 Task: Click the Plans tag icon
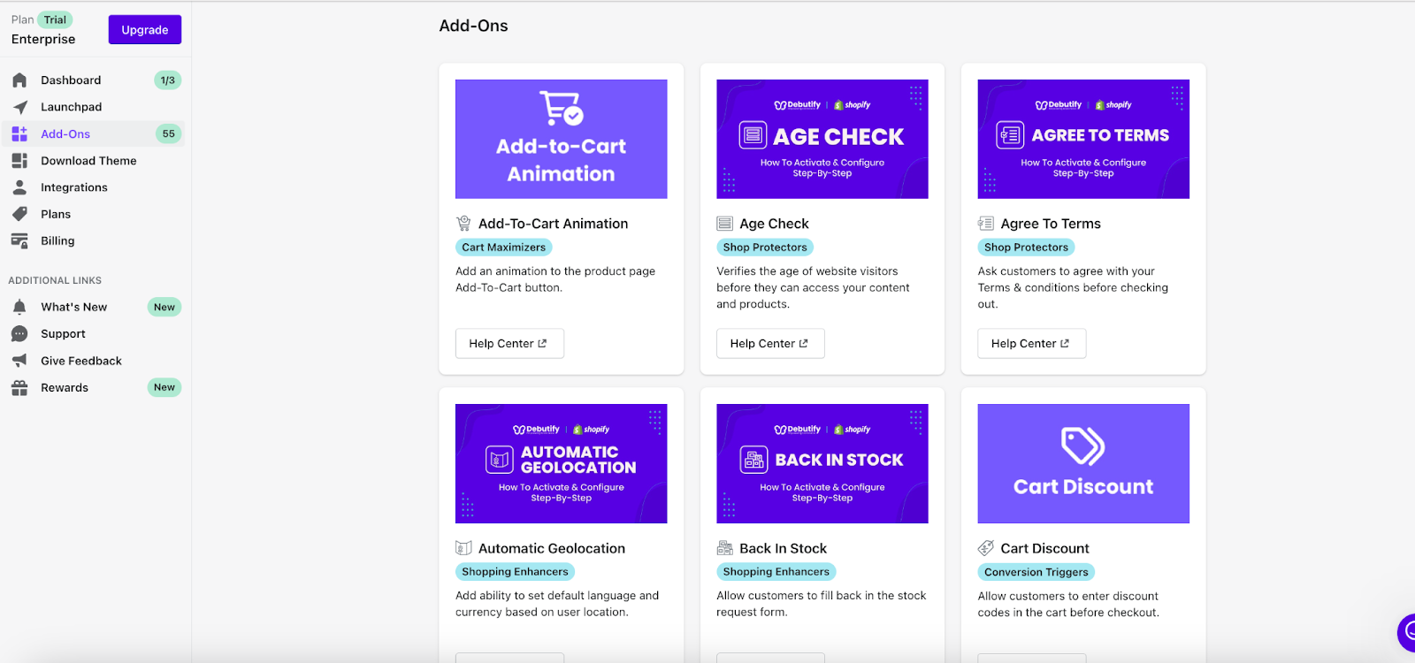[19, 214]
